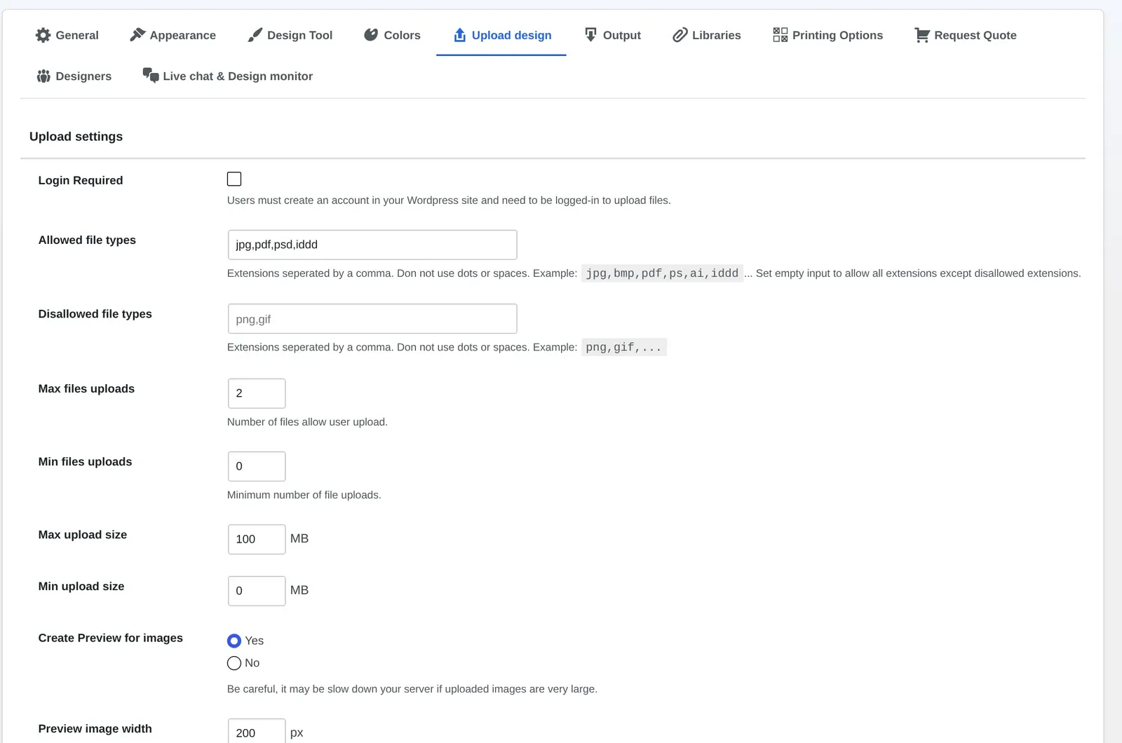Click the Min upload size field
Screen dimensions: 1122x743
click(257, 591)
